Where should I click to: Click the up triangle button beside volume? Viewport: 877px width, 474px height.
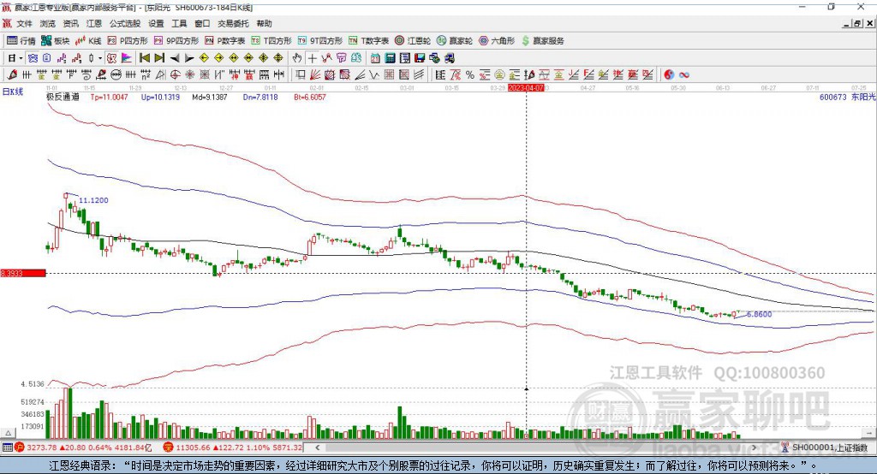[9, 433]
